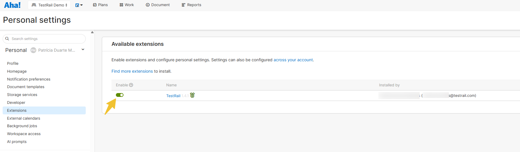Click the TestRail medal badge icon
520x152 pixels.
(192, 95)
